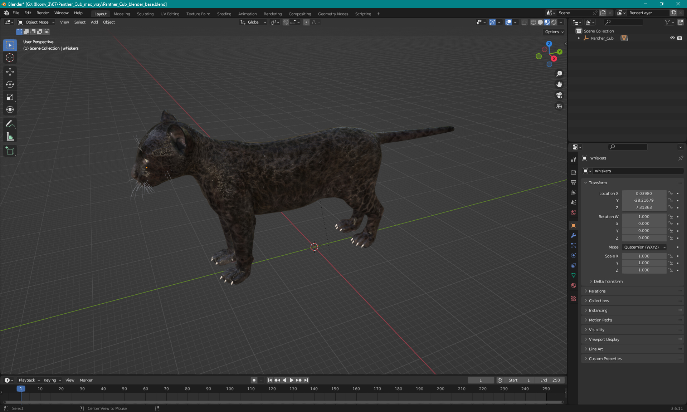Select the Transform tool
This screenshot has width=687, height=412.
10,109
